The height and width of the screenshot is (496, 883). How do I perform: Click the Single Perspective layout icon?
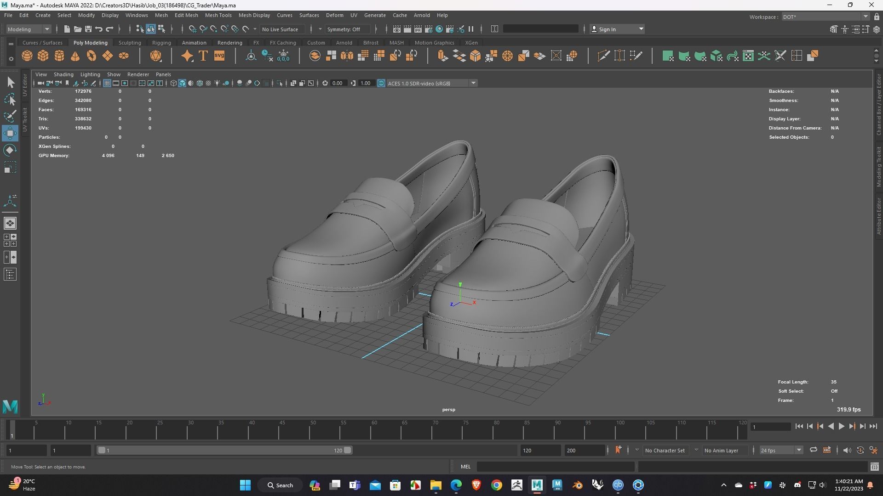click(10, 223)
